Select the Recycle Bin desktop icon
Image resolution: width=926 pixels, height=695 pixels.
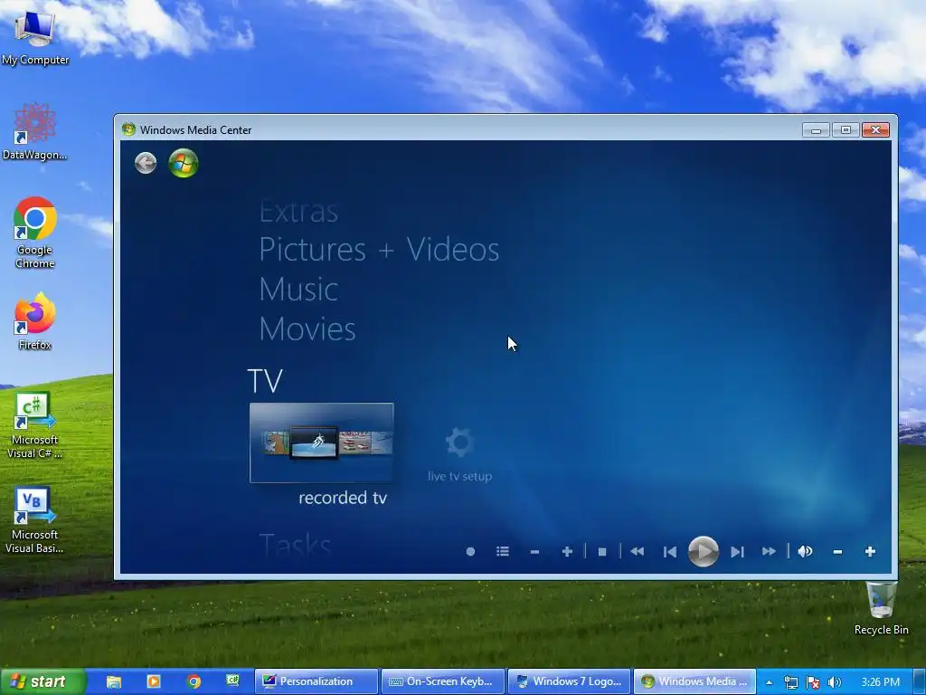click(881, 607)
